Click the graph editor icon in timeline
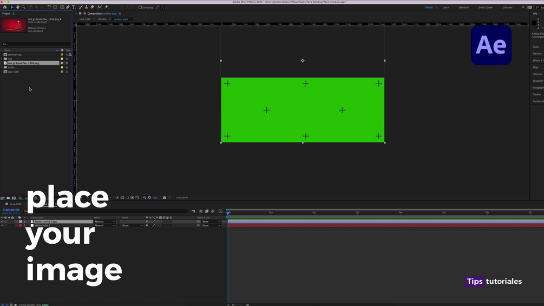The height and width of the screenshot is (306, 544). 220,211
